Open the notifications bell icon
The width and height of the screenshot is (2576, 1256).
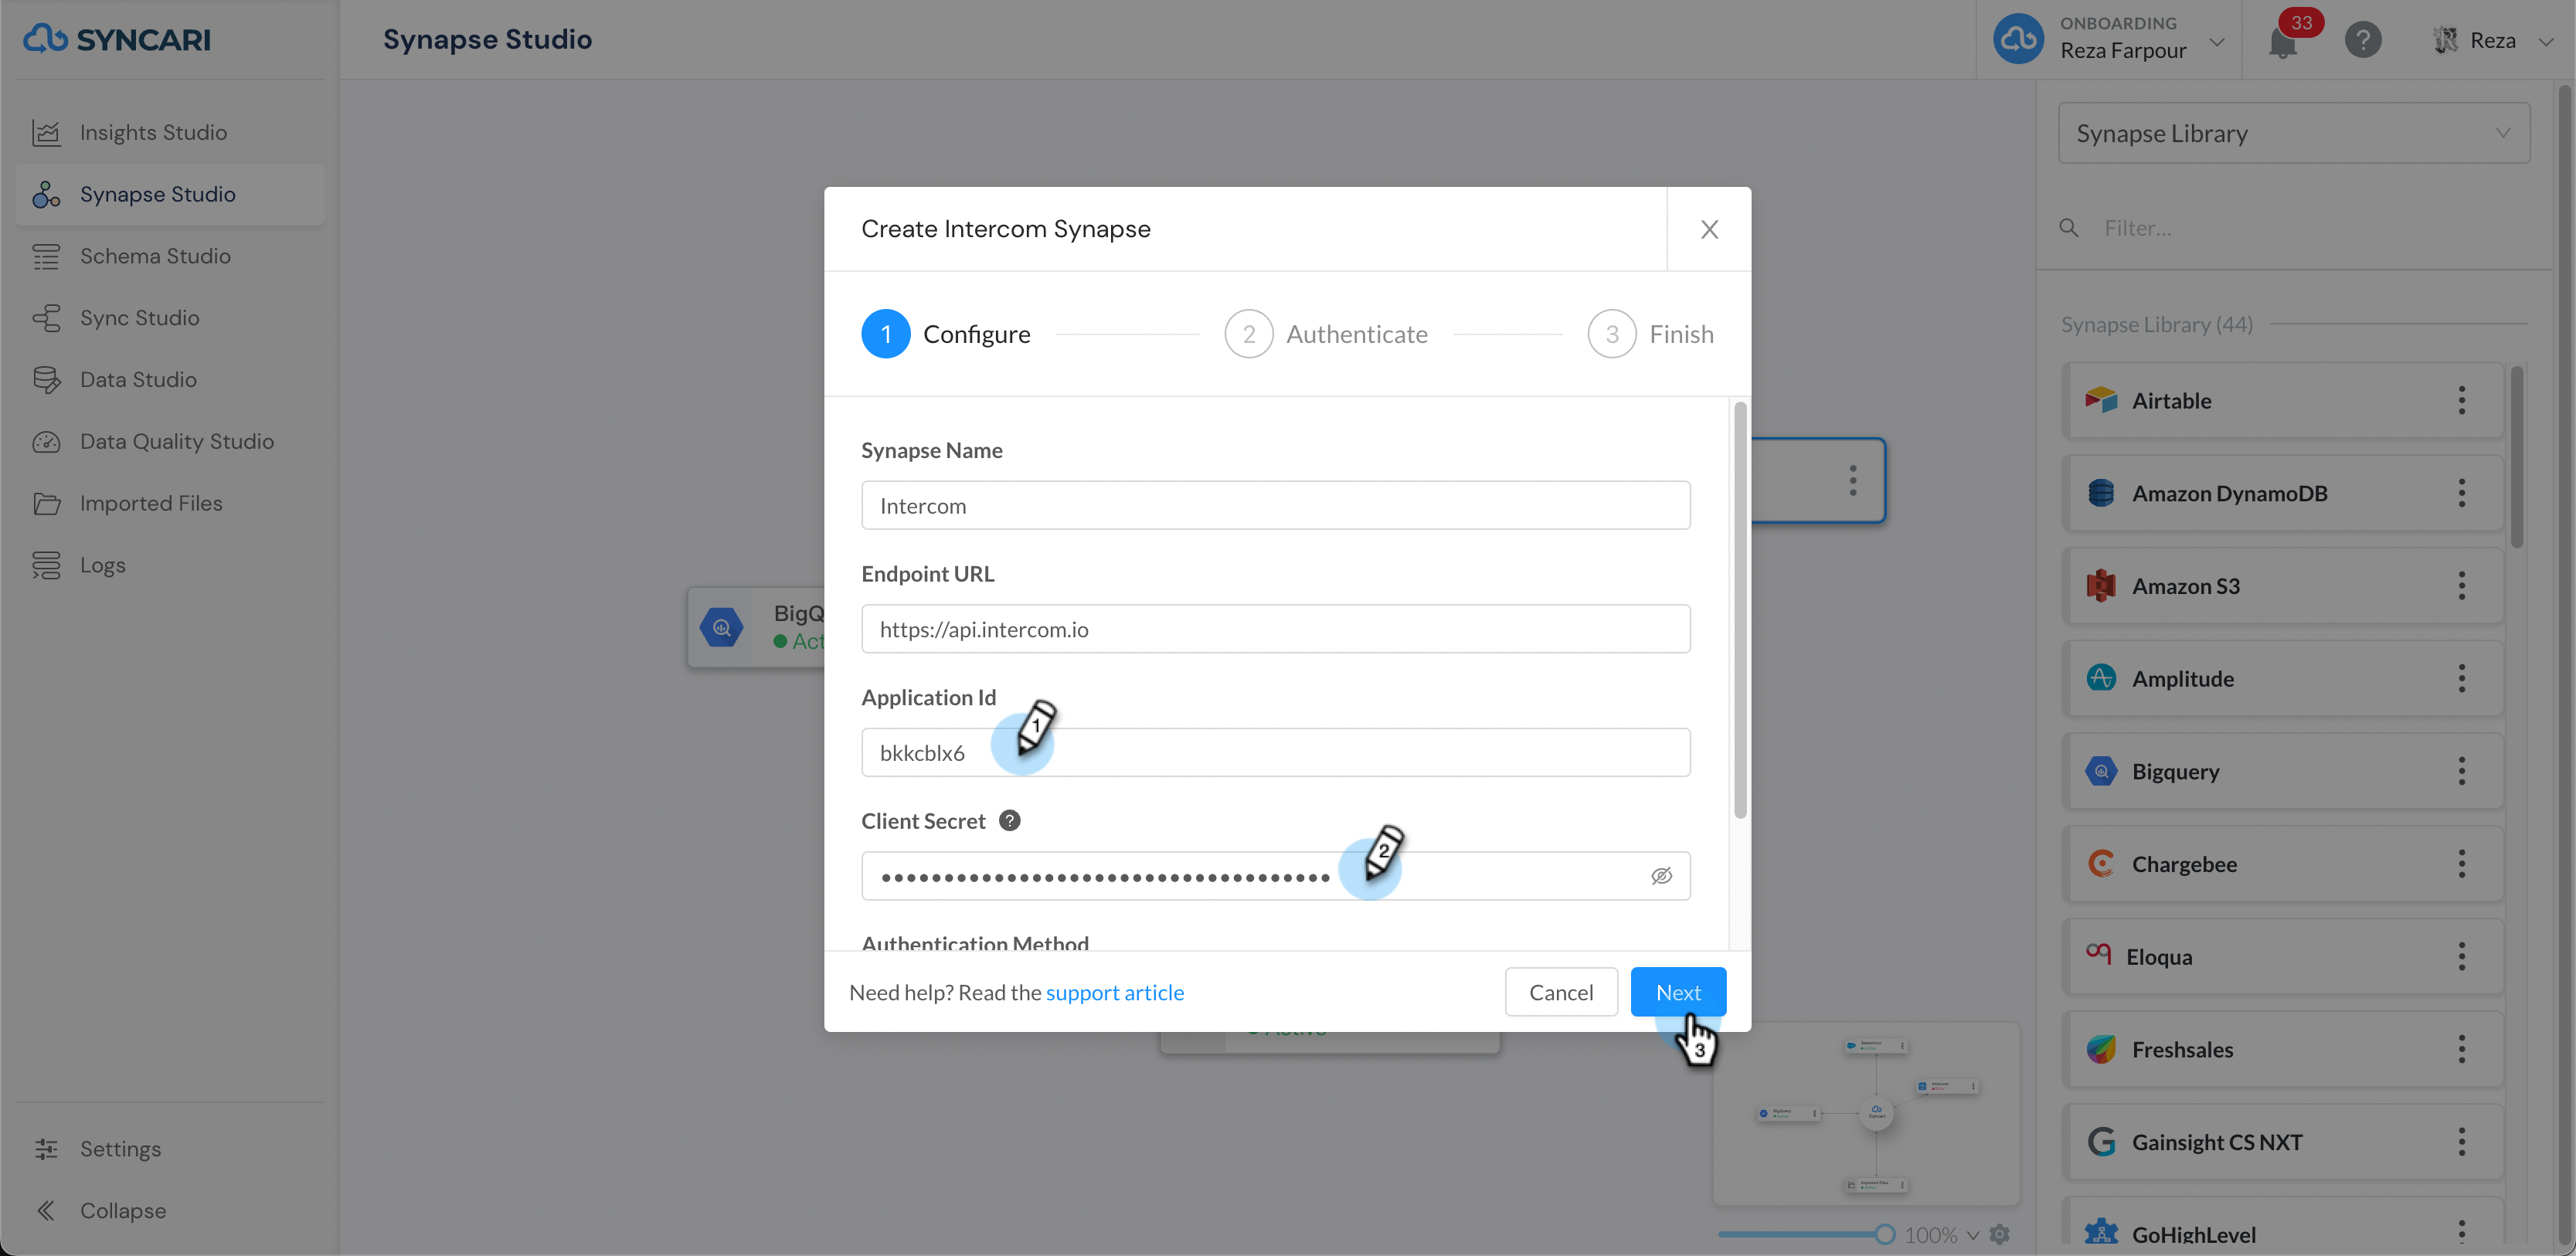point(2282,43)
